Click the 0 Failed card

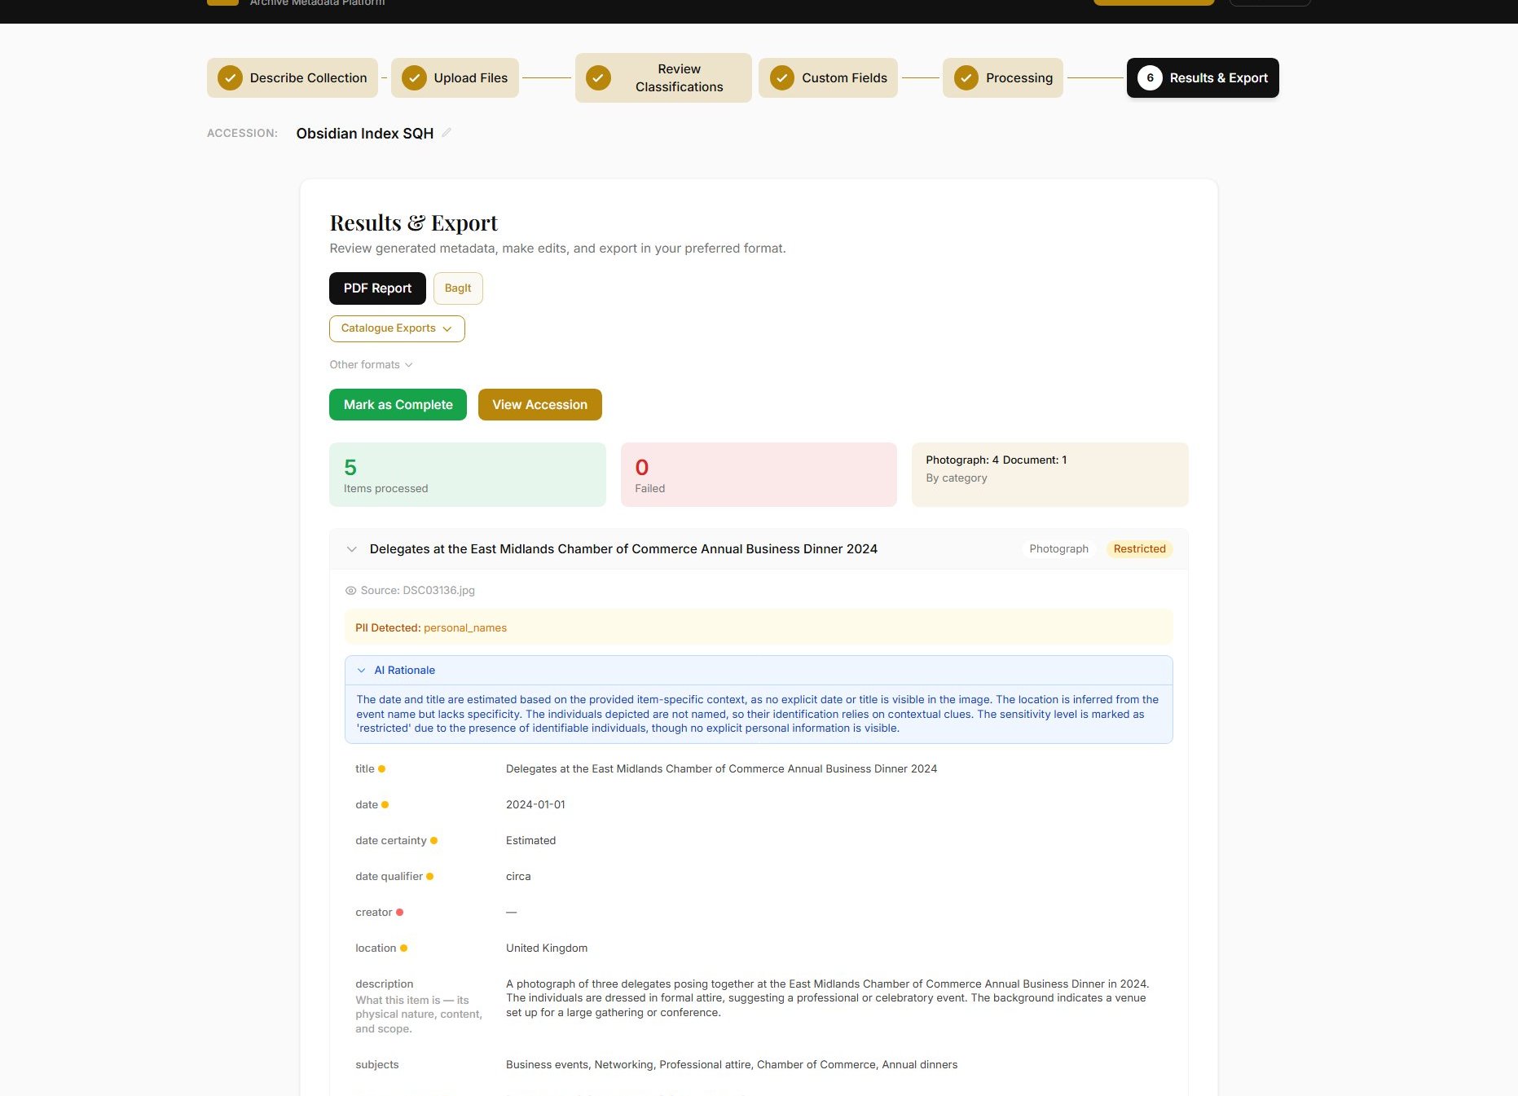pos(759,475)
